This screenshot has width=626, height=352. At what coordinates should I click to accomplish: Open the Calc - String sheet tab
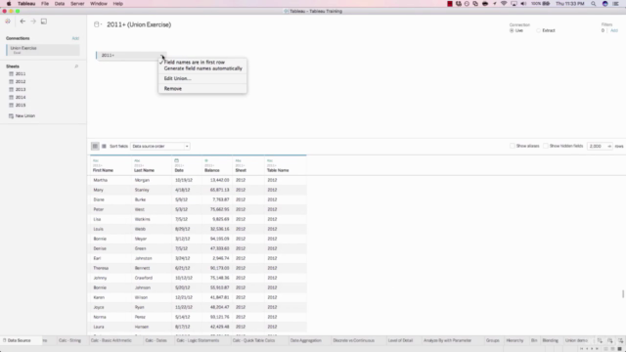coord(69,340)
